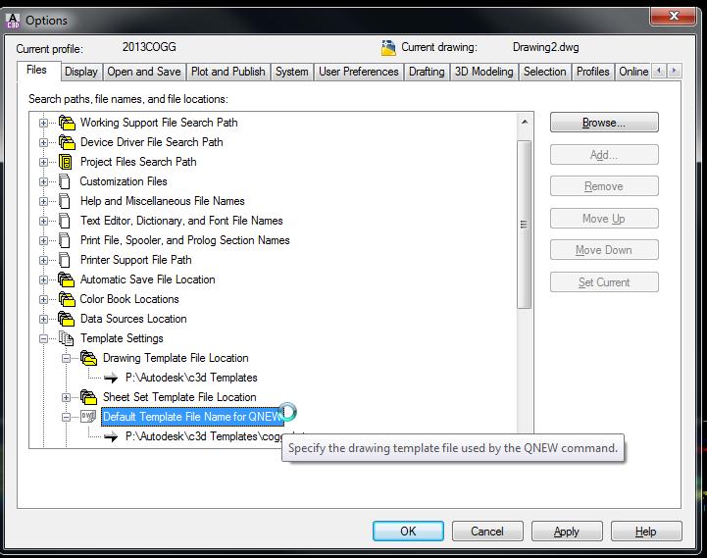Collapse Default Template File Name for QNEW node
Viewport: 707px width, 558px height.
pyautogui.click(x=66, y=417)
